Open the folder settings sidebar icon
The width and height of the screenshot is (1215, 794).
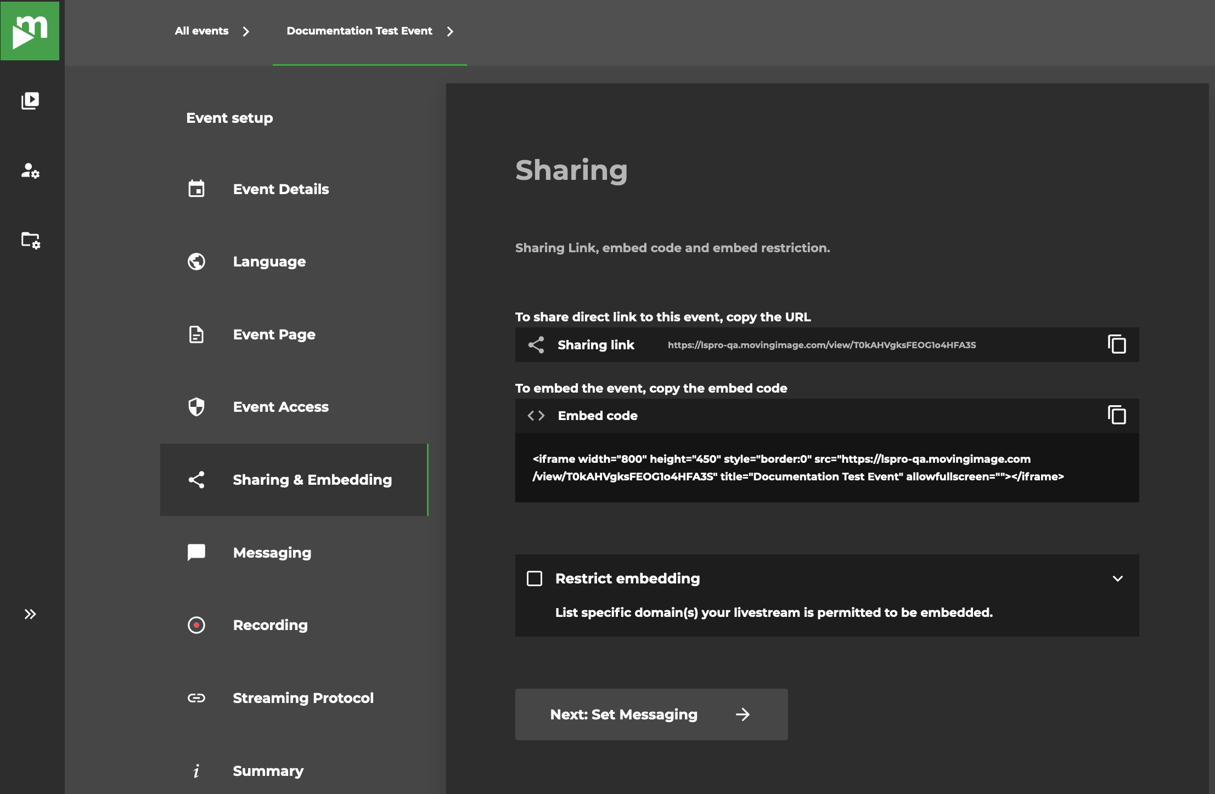tap(30, 240)
